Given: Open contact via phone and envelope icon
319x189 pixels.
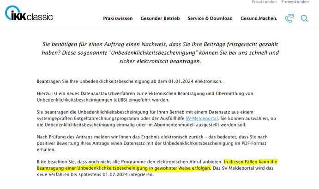Looking at the screenshot, I should tap(289, 18).
